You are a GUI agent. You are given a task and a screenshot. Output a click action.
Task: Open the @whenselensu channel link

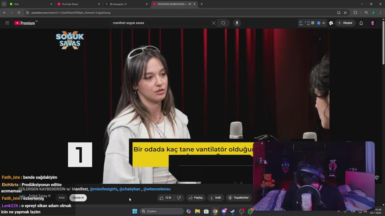[157, 189]
